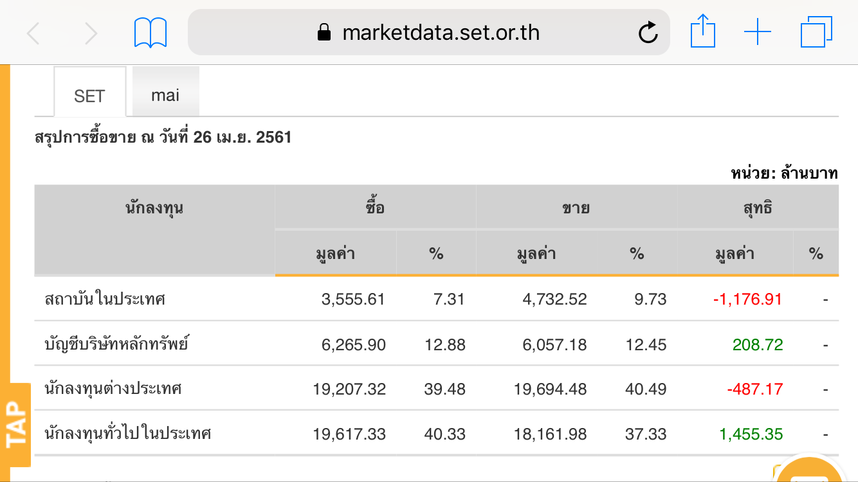Reload the page with refresh icon

click(x=648, y=33)
